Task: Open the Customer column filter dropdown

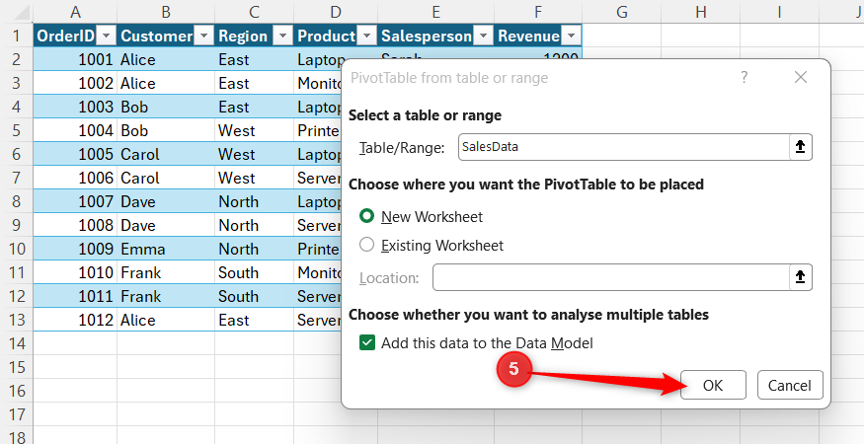Action: [203, 37]
